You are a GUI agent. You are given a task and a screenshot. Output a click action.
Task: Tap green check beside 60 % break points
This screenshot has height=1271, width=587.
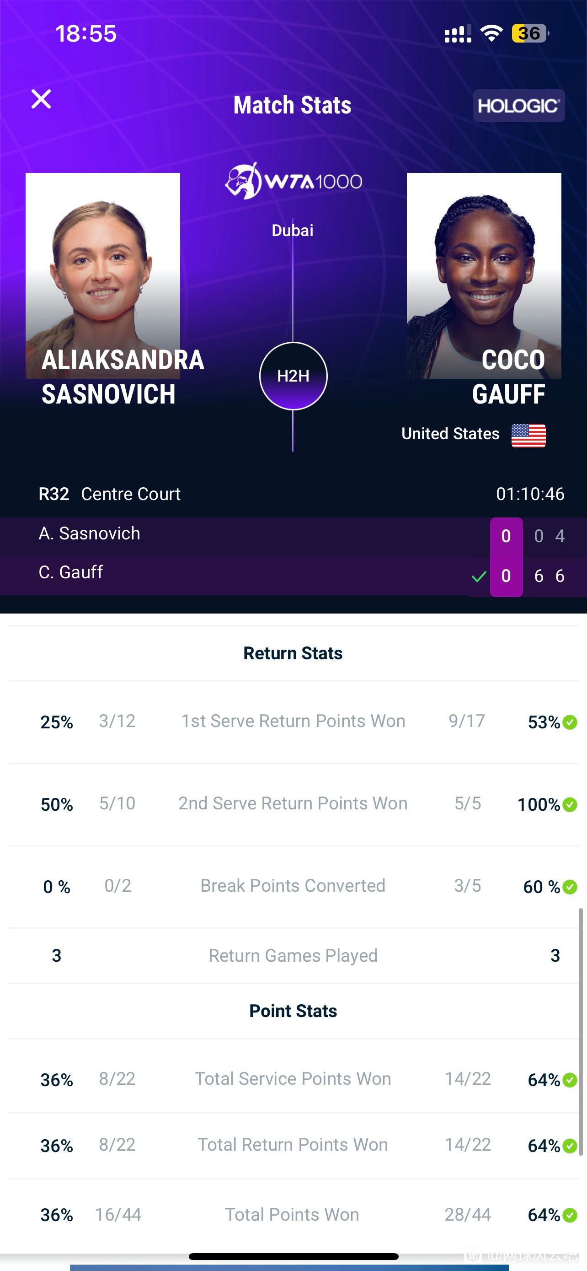coord(570,887)
